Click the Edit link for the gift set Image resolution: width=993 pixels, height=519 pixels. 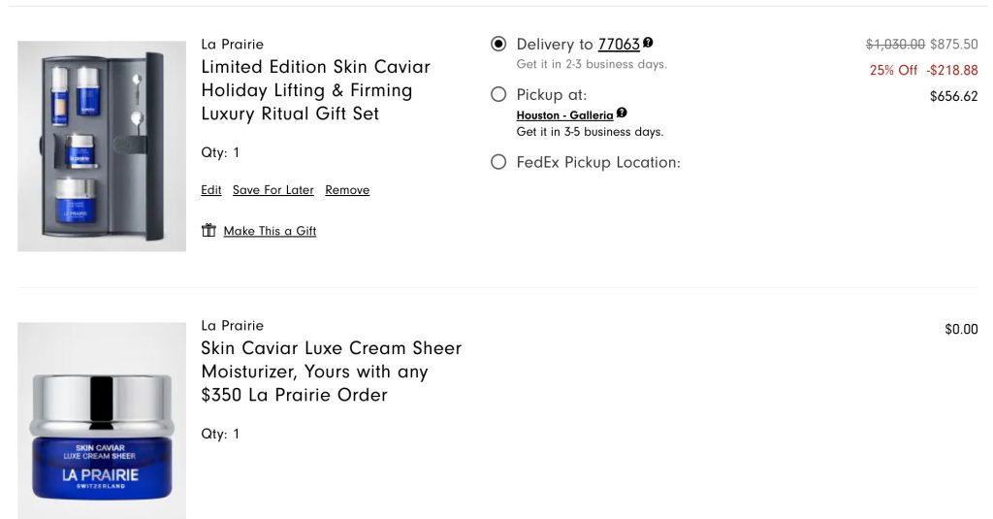click(x=211, y=190)
